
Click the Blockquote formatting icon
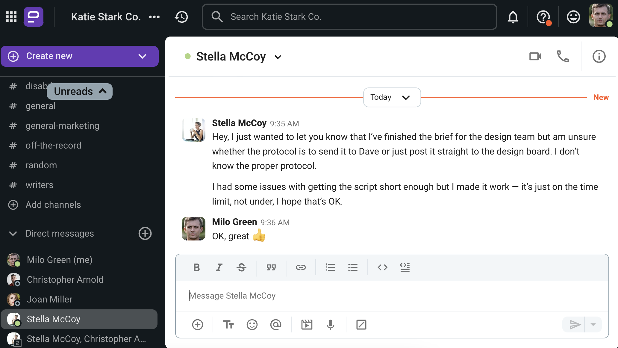(271, 267)
